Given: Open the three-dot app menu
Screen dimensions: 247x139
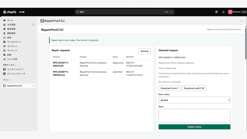Looking at the screenshot, I should pos(242,21).
